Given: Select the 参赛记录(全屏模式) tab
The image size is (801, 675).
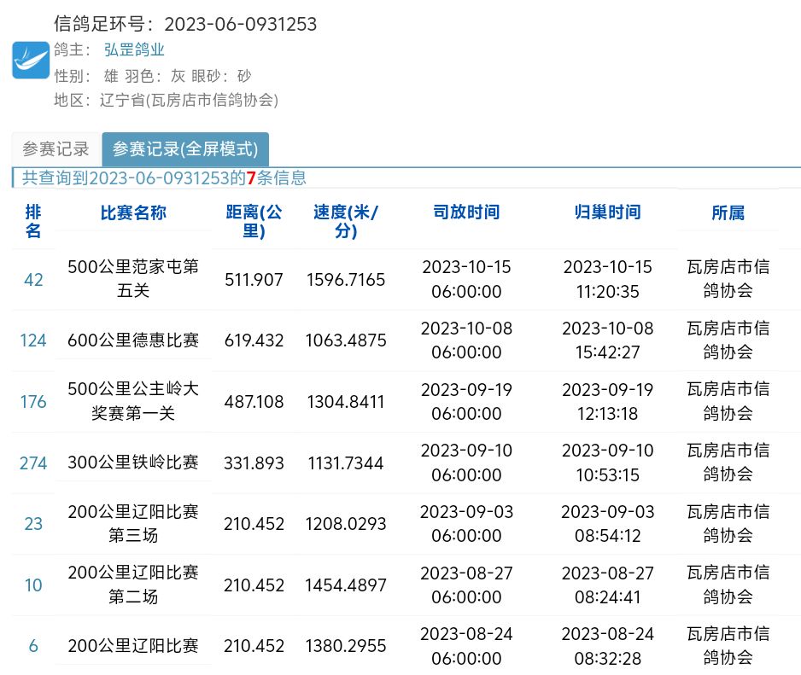Looking at the screenshot, I should click(x=185, y=149).
